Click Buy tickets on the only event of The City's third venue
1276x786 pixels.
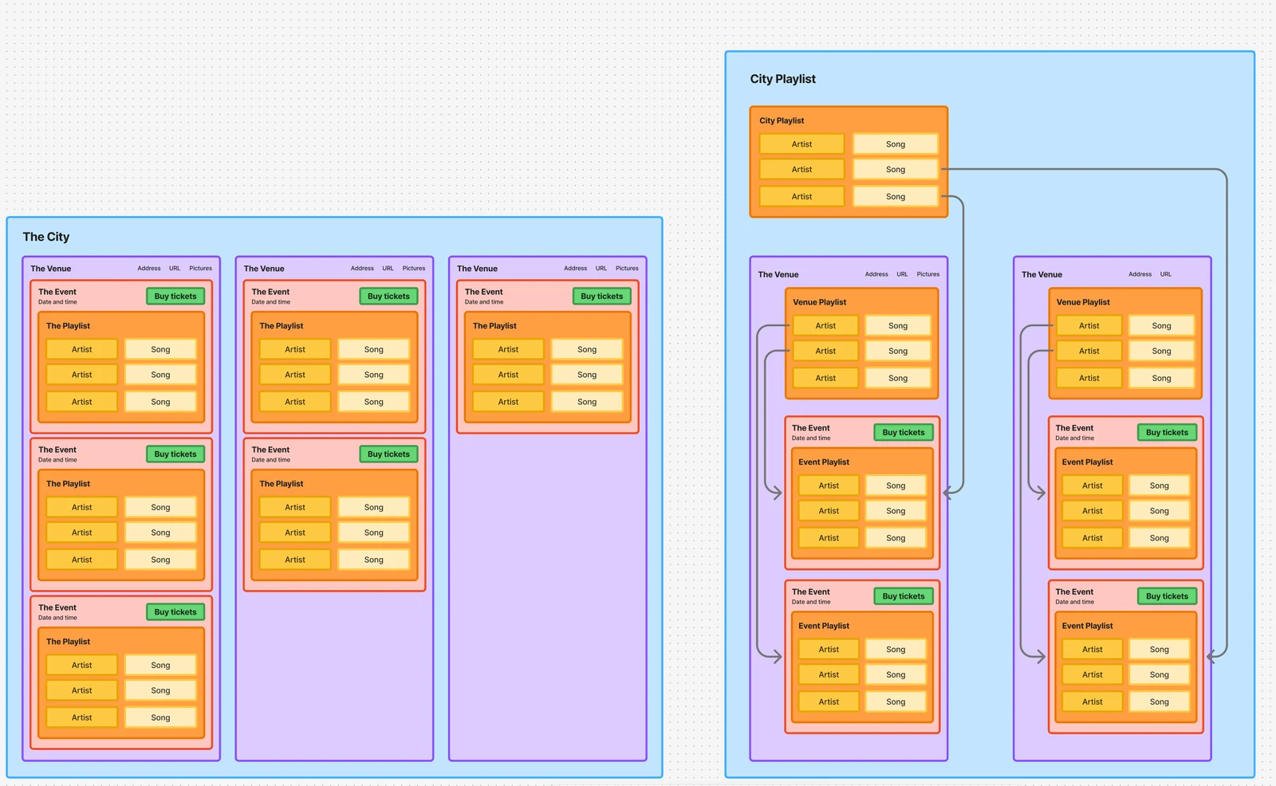point(602,297)
